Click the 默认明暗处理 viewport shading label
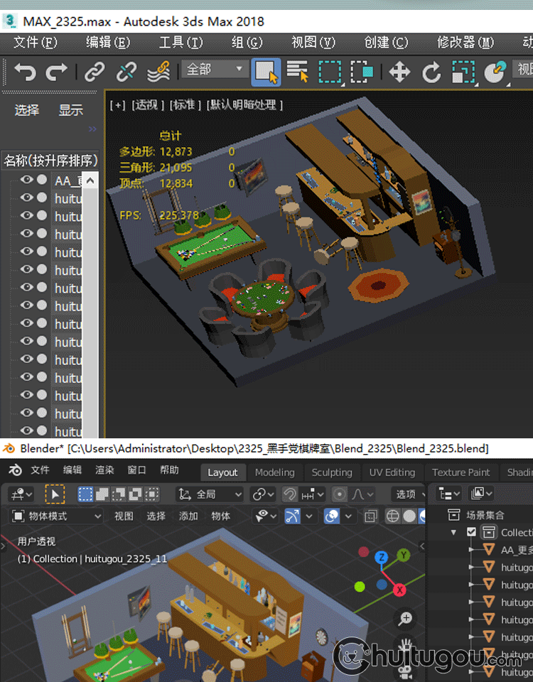533x682 pixels. point(245,105)
